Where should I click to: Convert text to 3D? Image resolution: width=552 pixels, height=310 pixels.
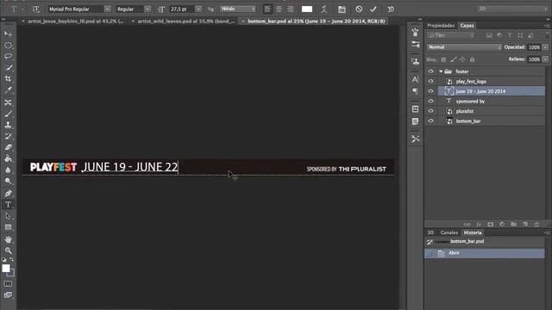click(x=391, y=9)
